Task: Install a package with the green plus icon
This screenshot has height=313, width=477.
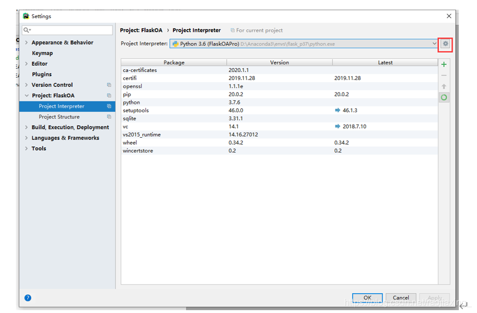Action: (x=444, y=64)
